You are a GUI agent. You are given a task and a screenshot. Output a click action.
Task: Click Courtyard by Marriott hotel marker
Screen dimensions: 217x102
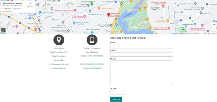coord(202,25)
